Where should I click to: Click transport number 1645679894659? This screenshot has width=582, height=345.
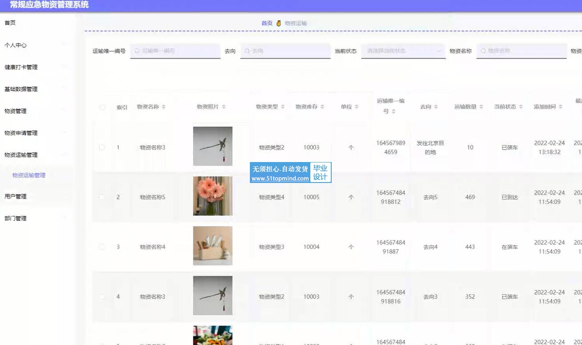[390, 147]
